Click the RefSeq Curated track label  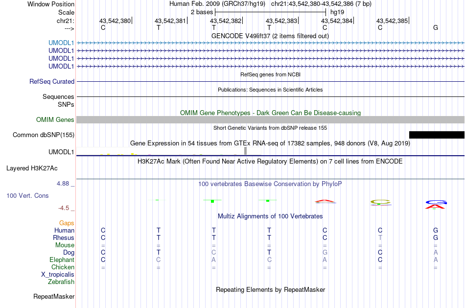coord(52,82)
